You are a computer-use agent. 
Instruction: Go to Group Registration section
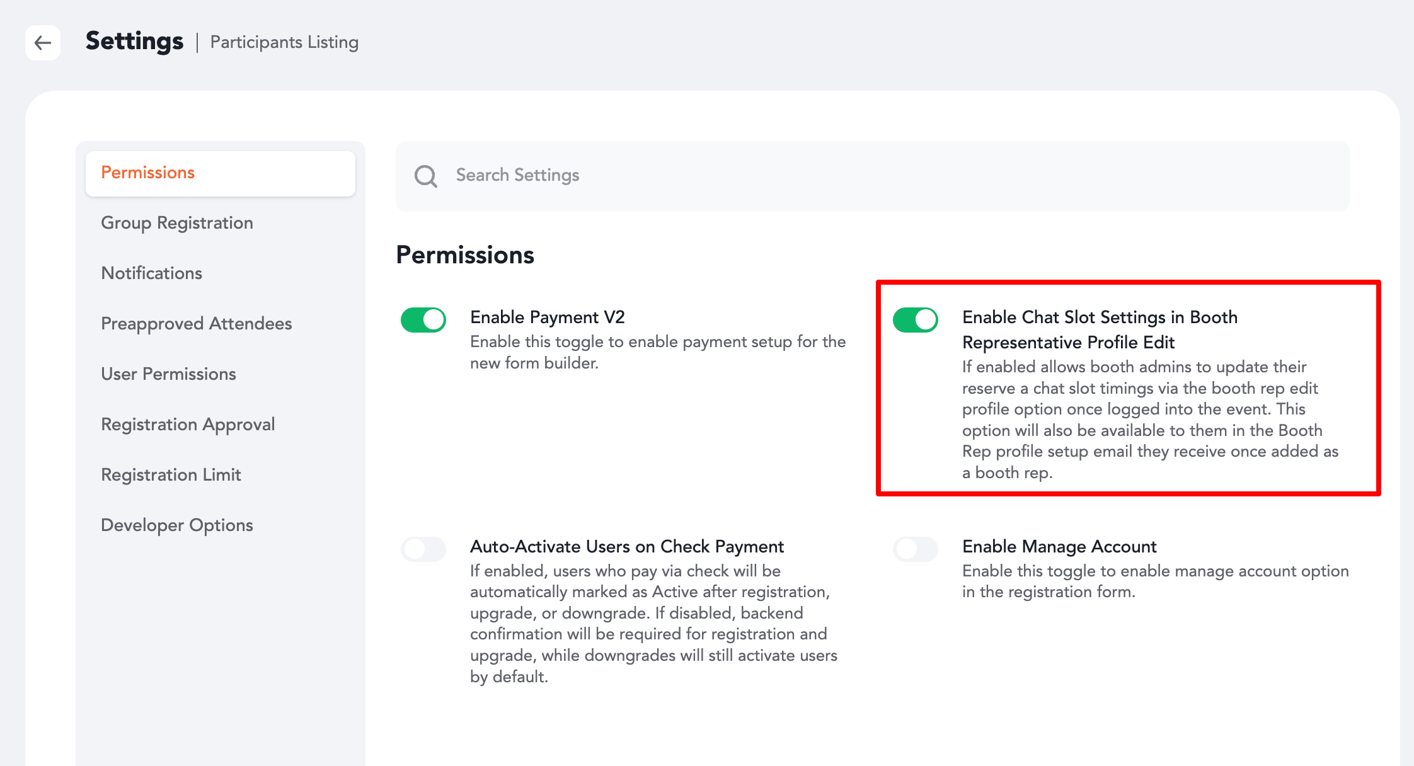point(177,223)
